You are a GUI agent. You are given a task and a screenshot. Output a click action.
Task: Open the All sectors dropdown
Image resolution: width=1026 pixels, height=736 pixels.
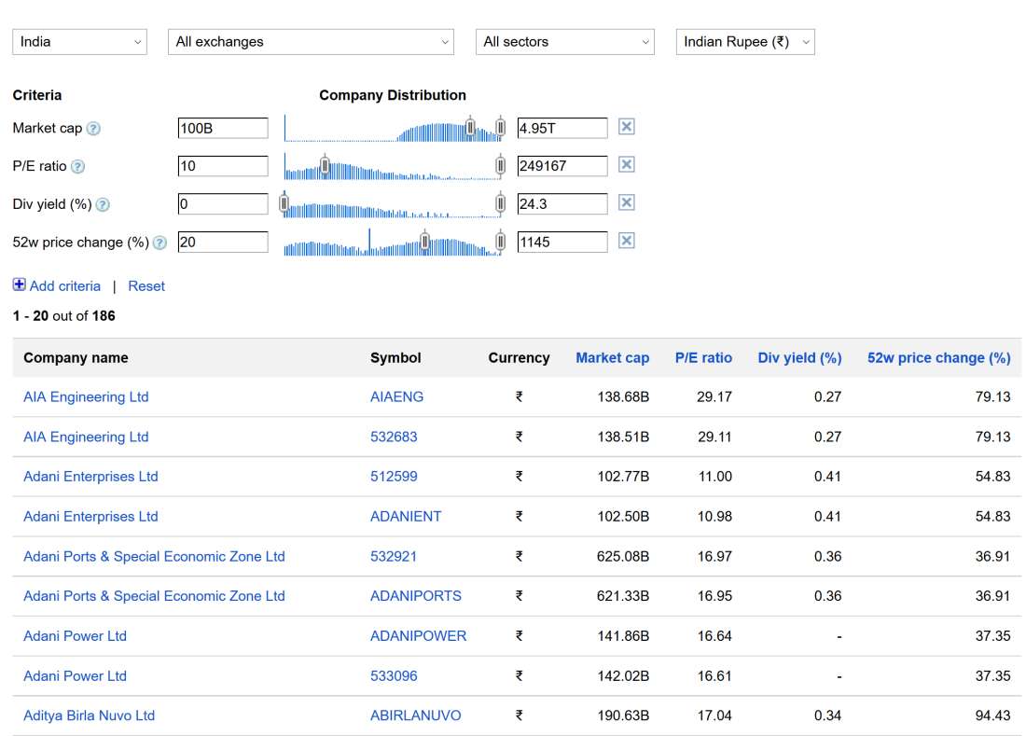coord(564,42)
